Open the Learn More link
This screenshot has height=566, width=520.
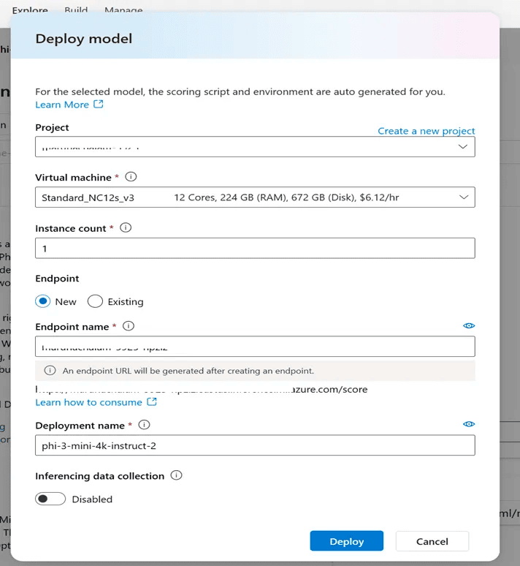tap(62, 105)
